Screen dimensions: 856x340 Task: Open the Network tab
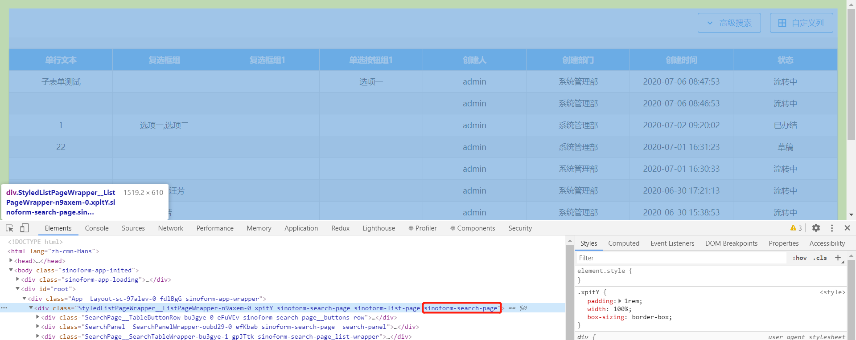pos(171,228)
